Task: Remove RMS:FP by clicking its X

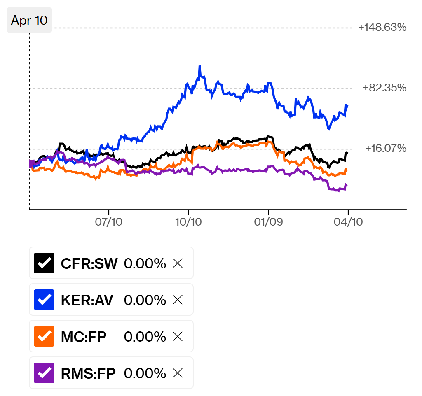Action: click(x=178, y=373)
